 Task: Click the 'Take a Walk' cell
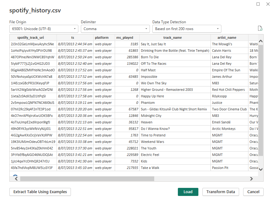pyautogui.click(x=175, y=168)
